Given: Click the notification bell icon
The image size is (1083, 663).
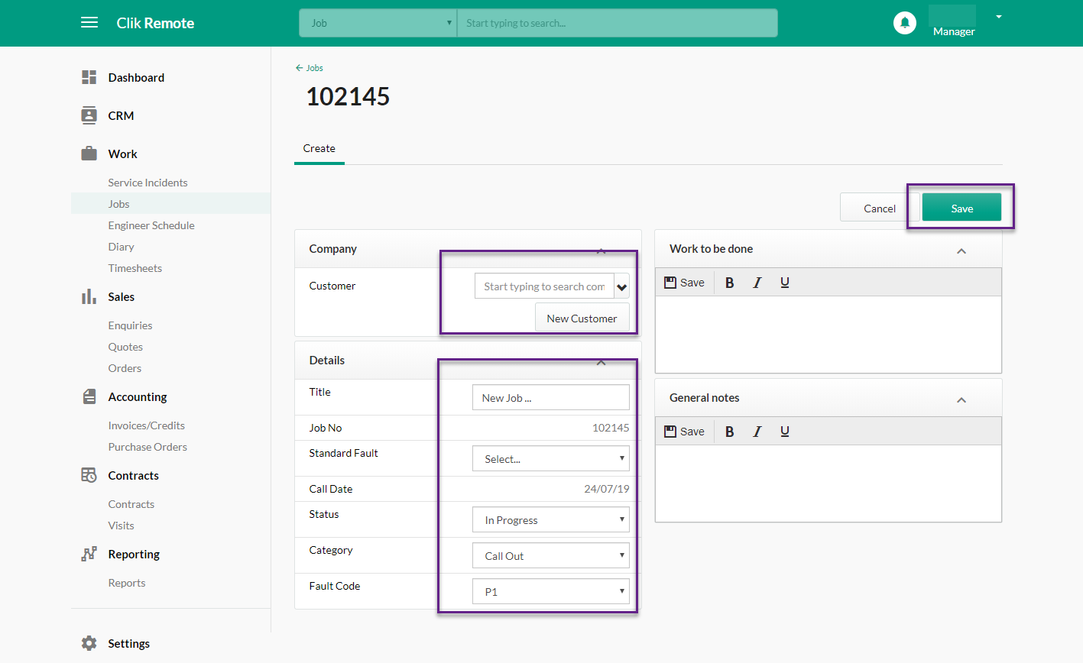Looking at the screenshot, I should point(905,23).
